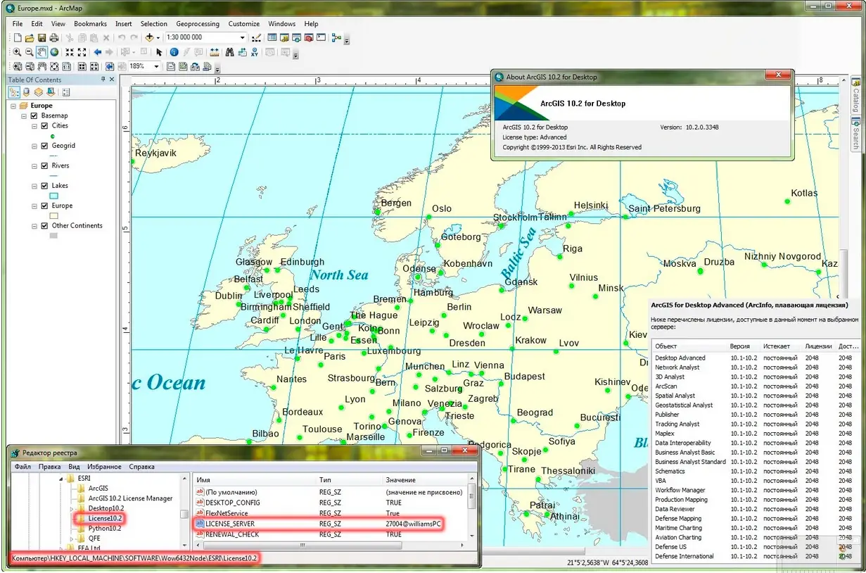Screen dimensions: 866x573
Task: Click the Europe layer beige symbol swatch
Action: 54,215
